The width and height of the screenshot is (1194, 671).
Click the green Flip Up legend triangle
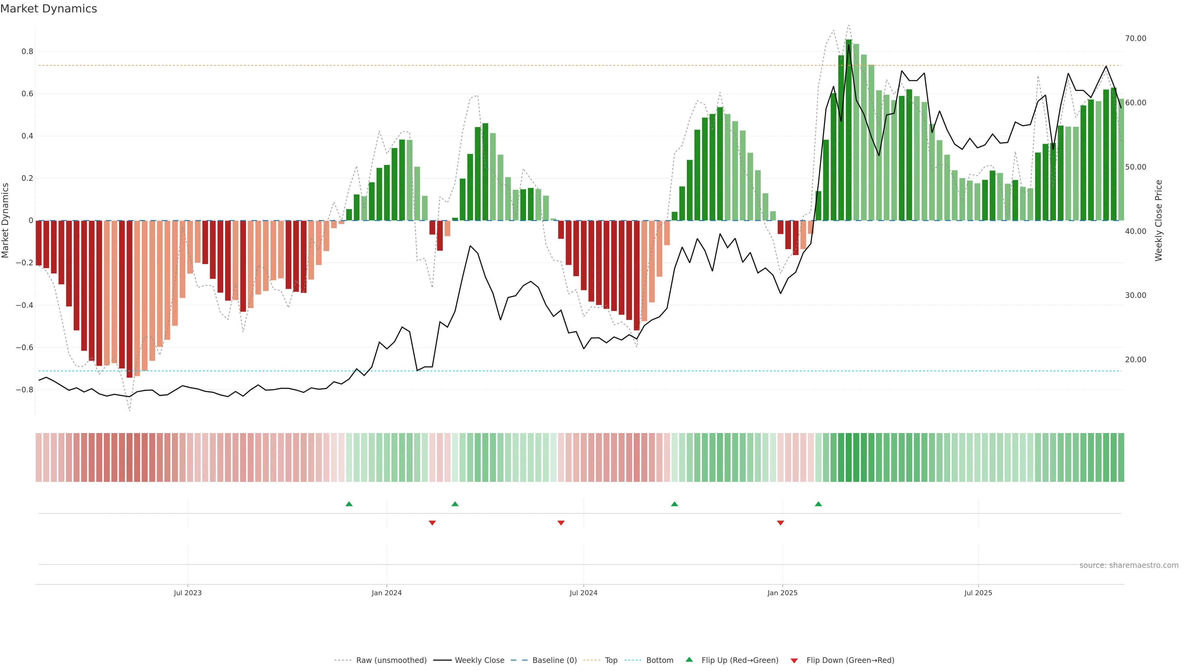pyautogui.click(x=689, y=660)
